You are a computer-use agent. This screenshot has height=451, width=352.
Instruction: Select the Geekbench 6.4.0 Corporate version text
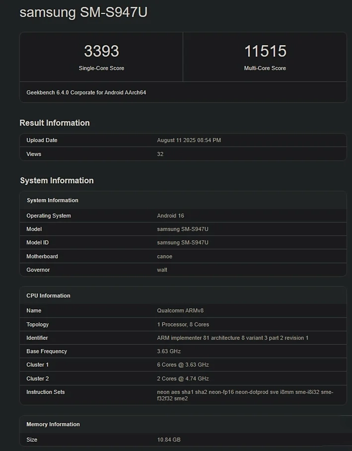pyautogui.click(x=86, y=92)
